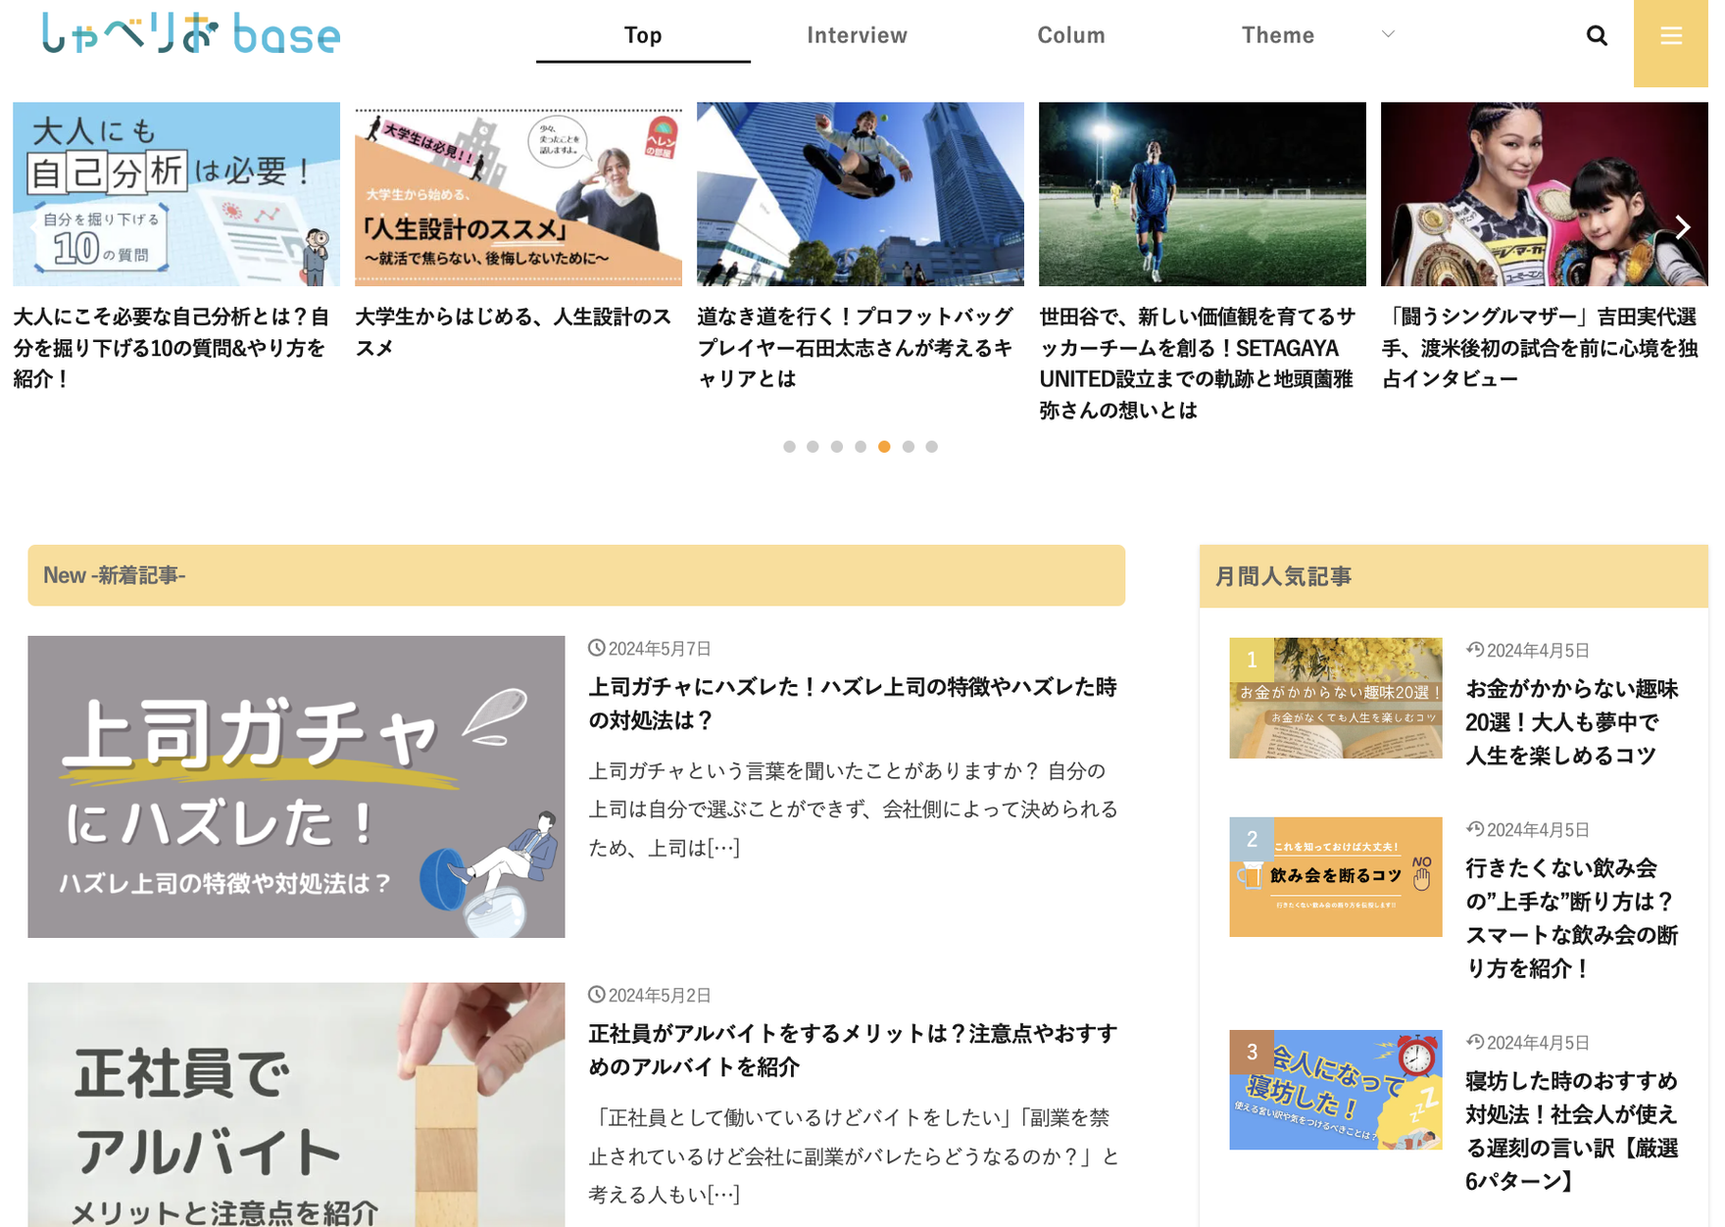Select the active orange carousel dot
Viewport: 1725px width, 1227px height.
click(884, 447)
